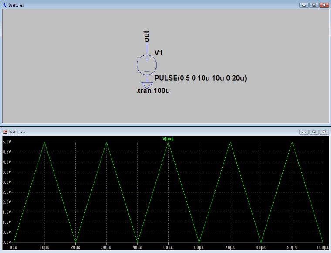
Task: Maximize the Draft1.asc schematic window
Action: [314, 5]
